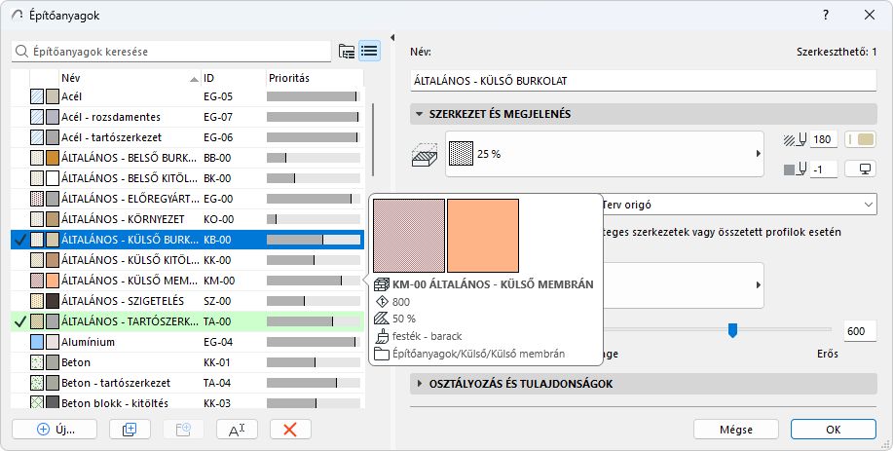Click the rename material icon
Screen dimensions: 893x451
(237, 430)
